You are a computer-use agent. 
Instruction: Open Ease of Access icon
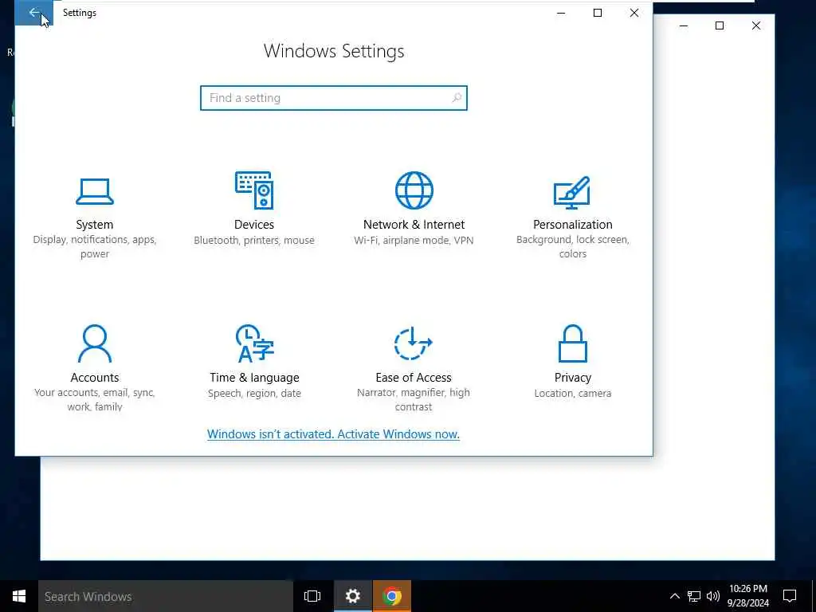tap(414, 343)
